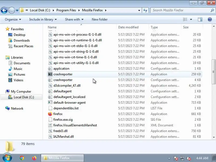
Task: Sort by Date modified column header
Action: 128,27
